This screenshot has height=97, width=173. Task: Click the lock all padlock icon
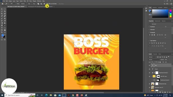click(160, 62)
